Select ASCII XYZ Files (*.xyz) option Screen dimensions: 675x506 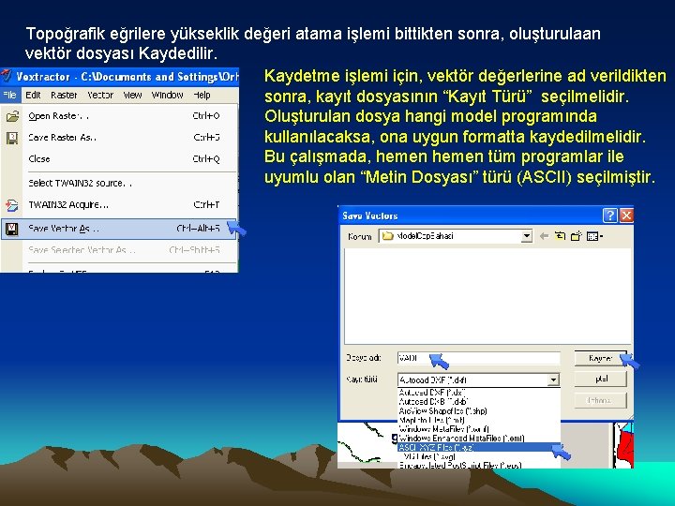click(479, 448)
